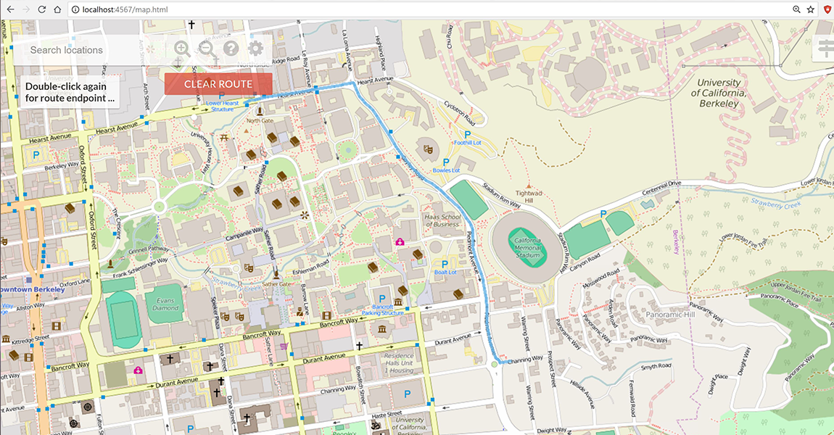This screenshot has height=435, width=834.
Task: Click the zoom out magnifier icon
Action: coord(207,49)
